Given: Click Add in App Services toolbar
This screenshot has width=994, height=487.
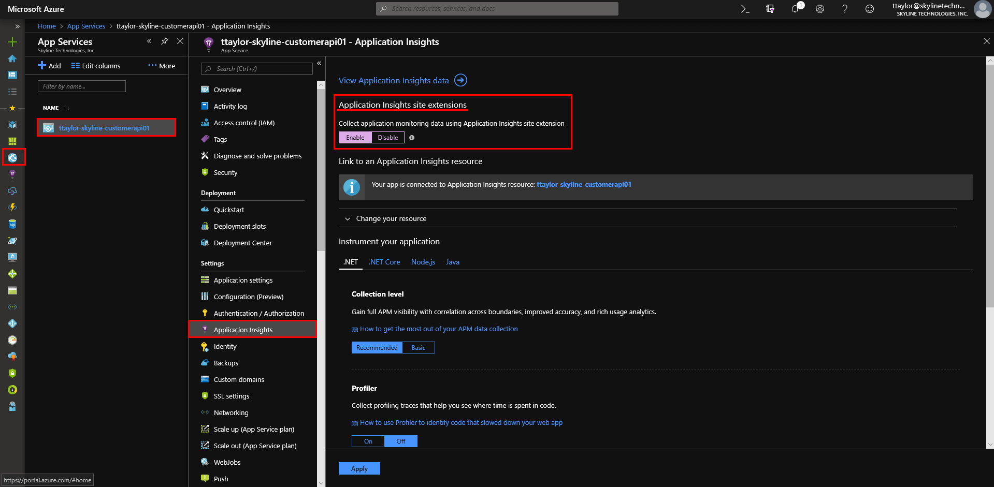Looking at the screenshot, I should tap(49, 66).
